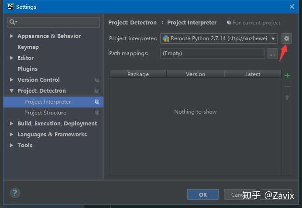Select the Version Control label
This screenshot has width=302, height=208.
pos(38,80)
